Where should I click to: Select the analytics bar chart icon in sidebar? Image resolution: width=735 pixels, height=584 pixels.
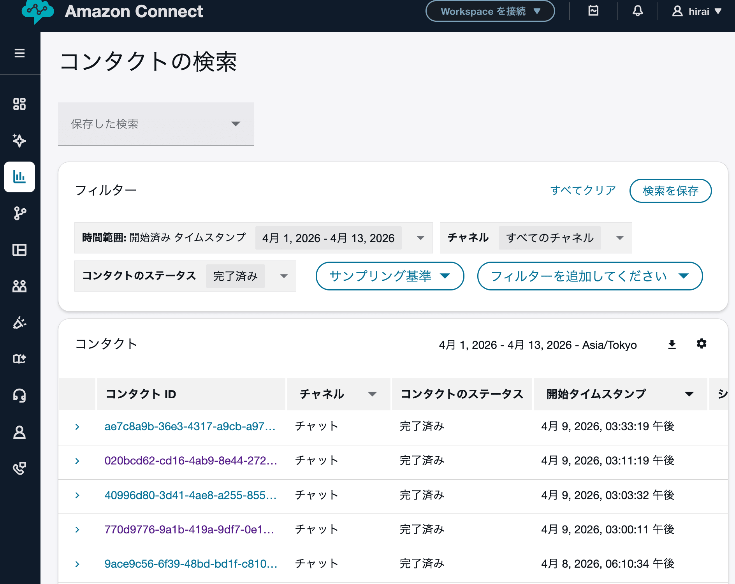[19, 177]
